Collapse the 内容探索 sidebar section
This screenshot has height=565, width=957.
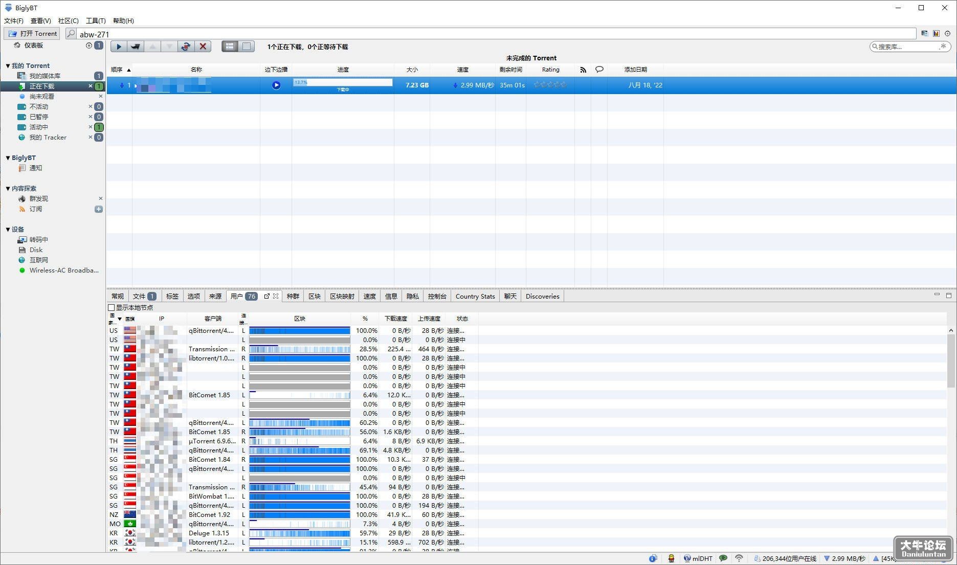[8, 189]
